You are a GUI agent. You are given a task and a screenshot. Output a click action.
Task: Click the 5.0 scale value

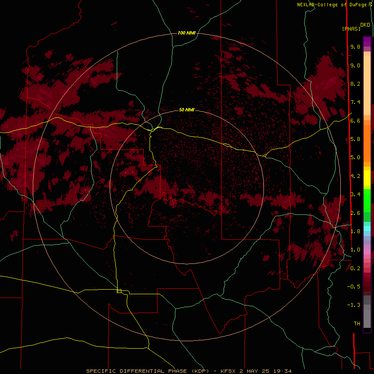tap(355, 157)
